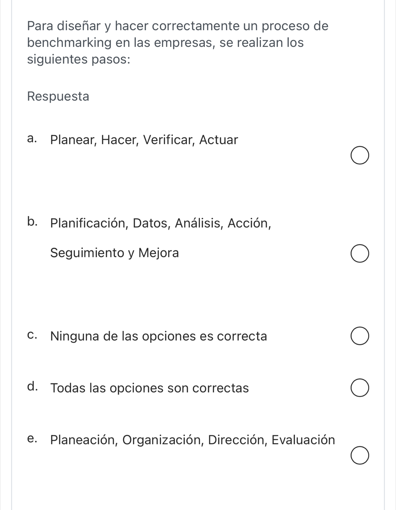Click "Ninguna de las opciones es correcta"

158,336
